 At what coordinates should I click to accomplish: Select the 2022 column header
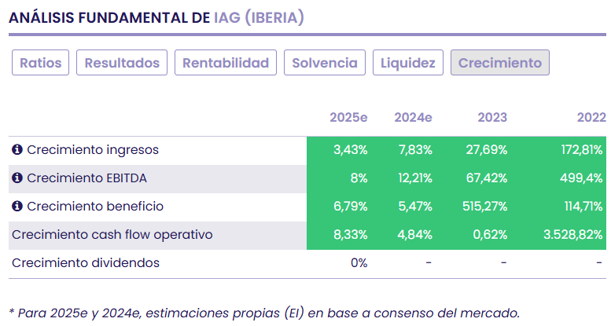tap(591, 118)
